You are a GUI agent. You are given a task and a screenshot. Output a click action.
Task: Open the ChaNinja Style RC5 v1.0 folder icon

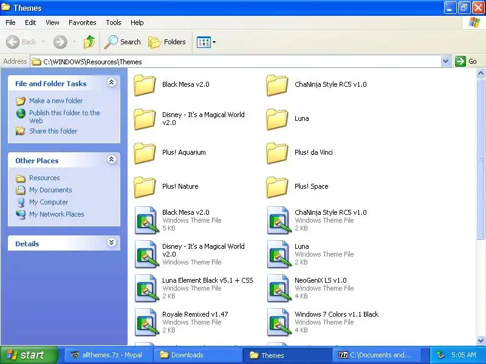pos(277,85)
